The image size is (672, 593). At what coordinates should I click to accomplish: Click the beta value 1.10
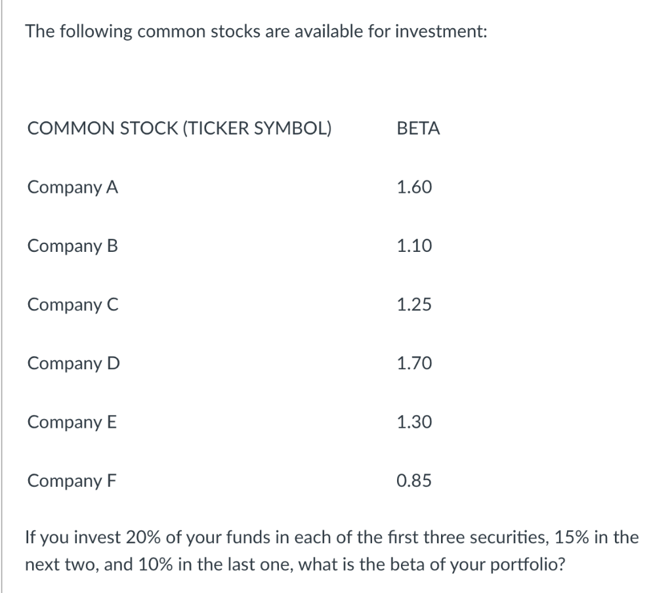415,246
